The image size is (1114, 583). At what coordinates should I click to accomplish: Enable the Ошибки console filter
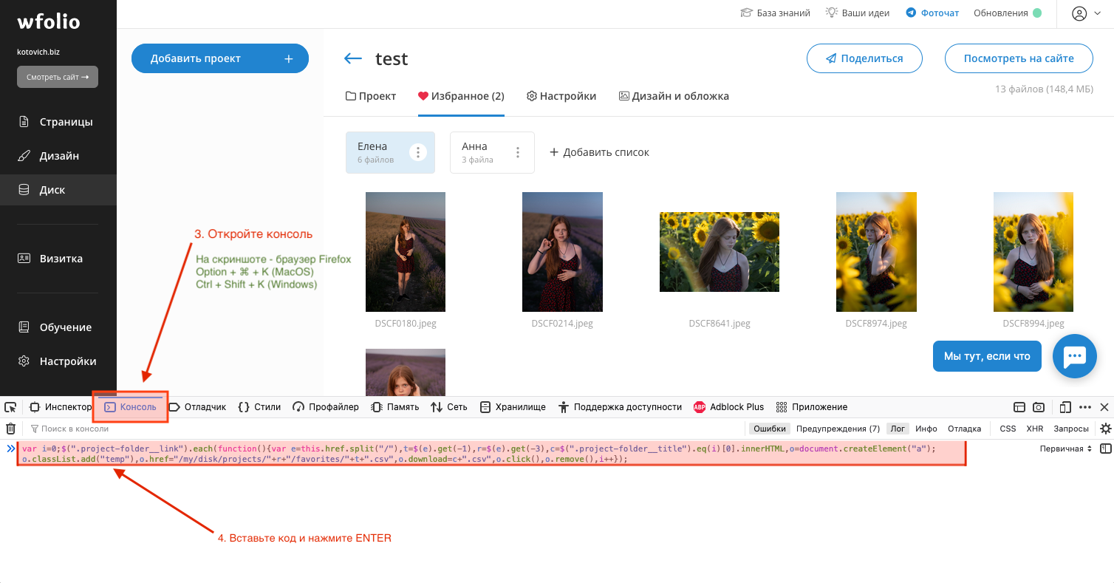coord(769,429)
